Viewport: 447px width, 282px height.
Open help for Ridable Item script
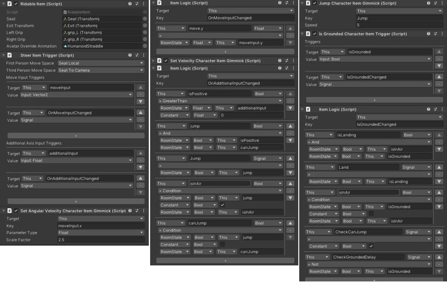pyautogui.click(x=130, y=4)
